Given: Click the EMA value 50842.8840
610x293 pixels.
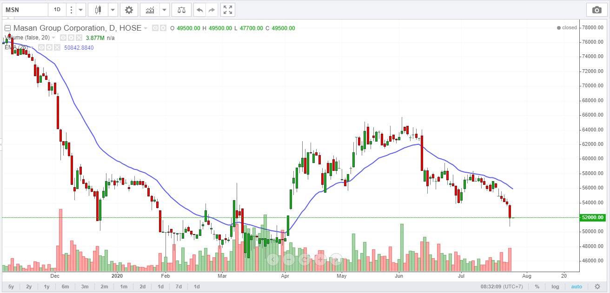Looking at the screenshot, I should coord(79,47).
